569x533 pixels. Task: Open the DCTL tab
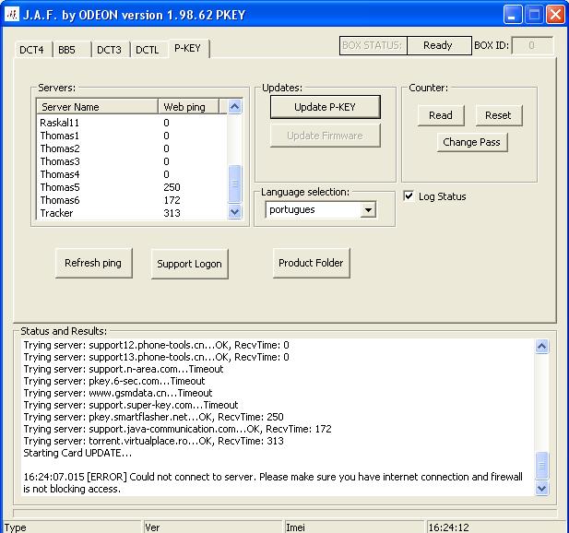[148, 50]
